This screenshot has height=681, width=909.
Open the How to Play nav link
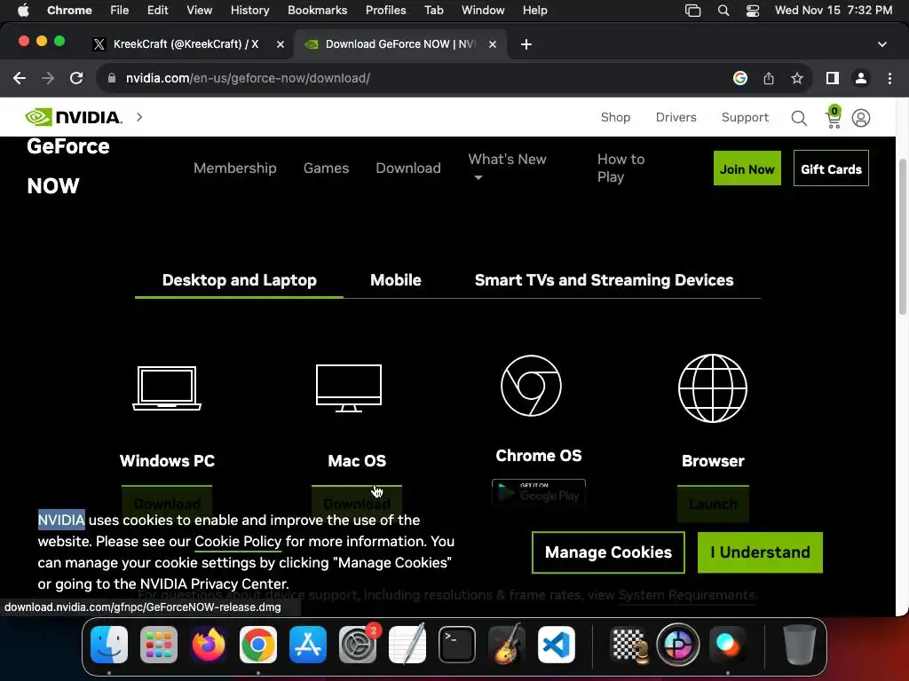click(x=620, y=168)
